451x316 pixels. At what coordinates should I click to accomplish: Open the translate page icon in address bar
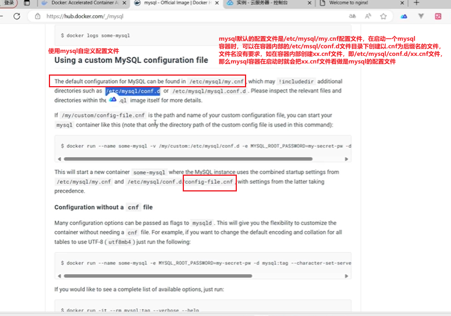click(x=352, y=16)
